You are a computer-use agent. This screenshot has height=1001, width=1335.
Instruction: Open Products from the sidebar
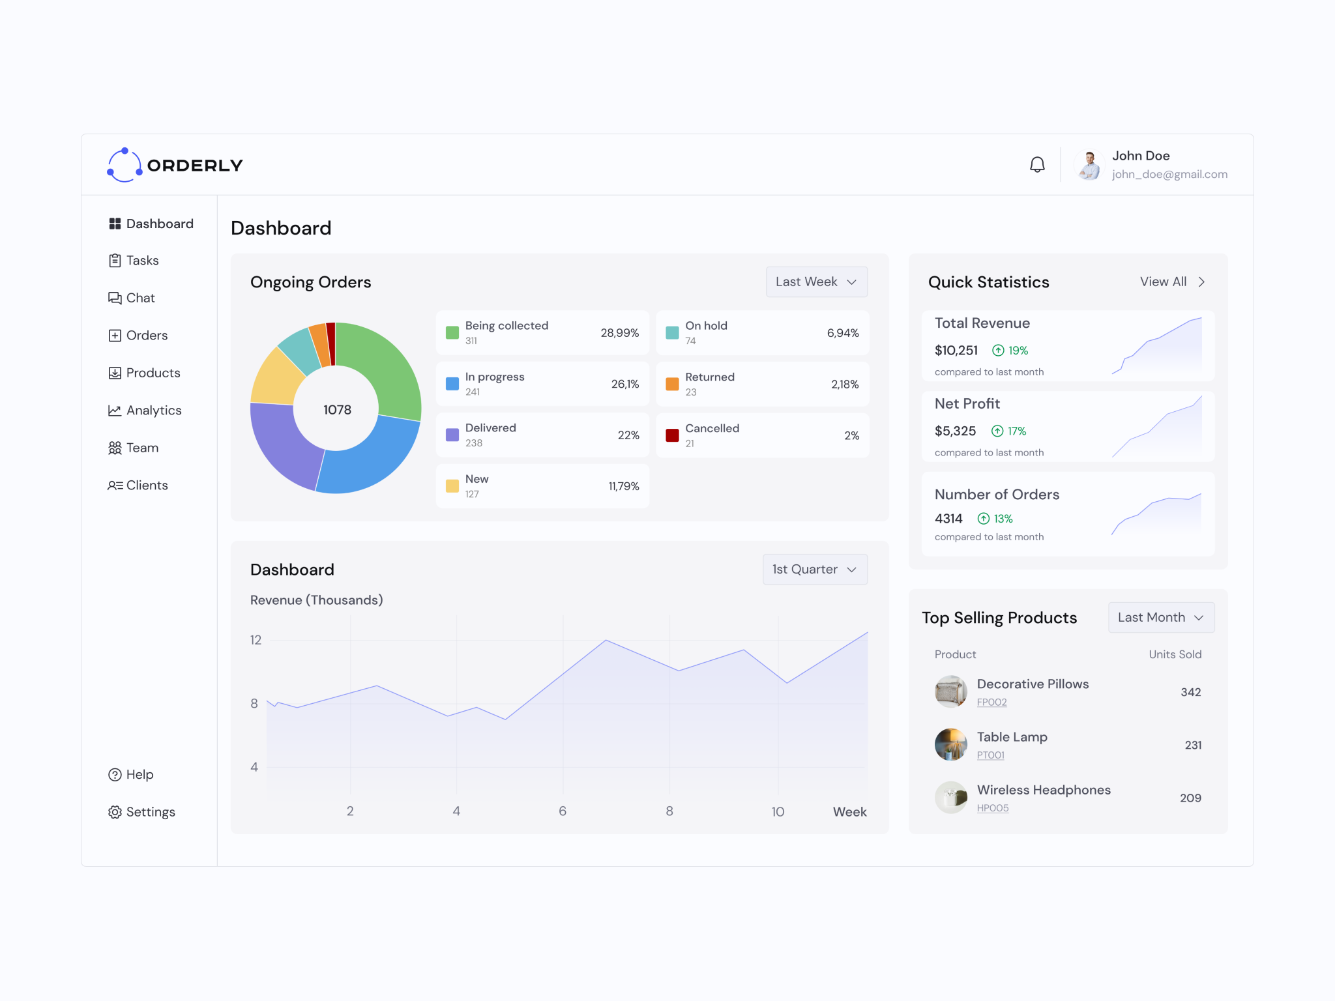pyautogui.click(x=153, y=373)
